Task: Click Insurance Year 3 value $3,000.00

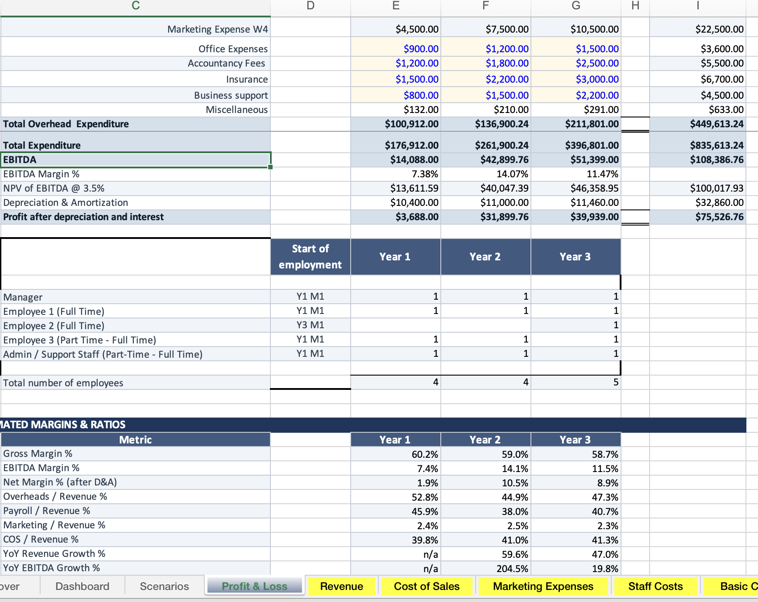Action: (576, 79)
